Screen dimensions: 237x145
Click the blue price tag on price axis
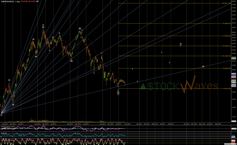click(x=234, y=74)
